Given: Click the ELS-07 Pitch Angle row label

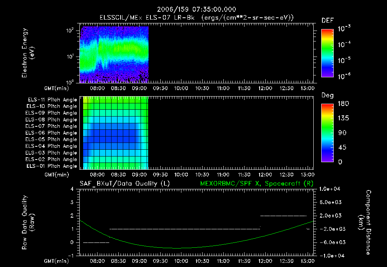Looking at the screenshot, I should (x=51, y=126).
